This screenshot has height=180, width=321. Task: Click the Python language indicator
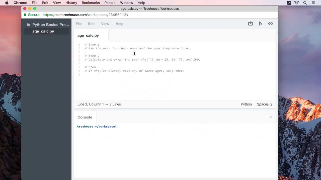(x=246, y=104)
